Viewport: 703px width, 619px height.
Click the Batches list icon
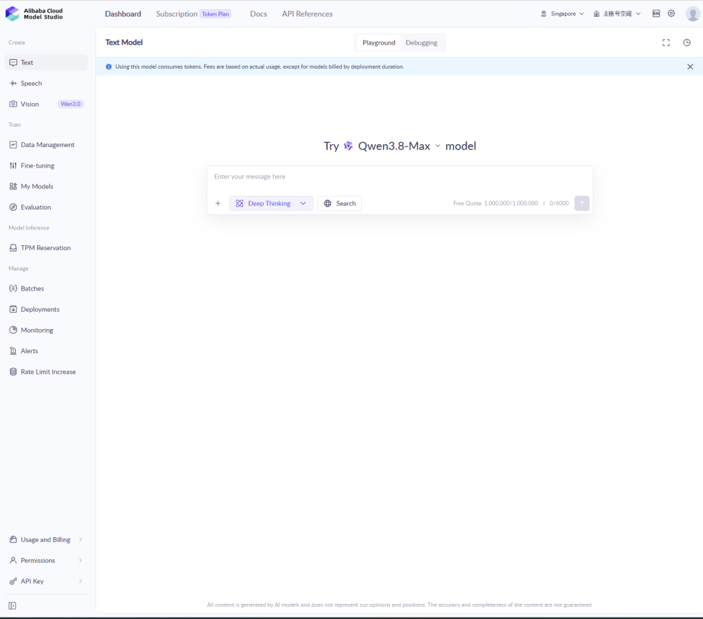point(14,289)
